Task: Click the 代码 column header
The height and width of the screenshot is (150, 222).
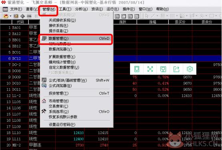Action: point(20,22)
